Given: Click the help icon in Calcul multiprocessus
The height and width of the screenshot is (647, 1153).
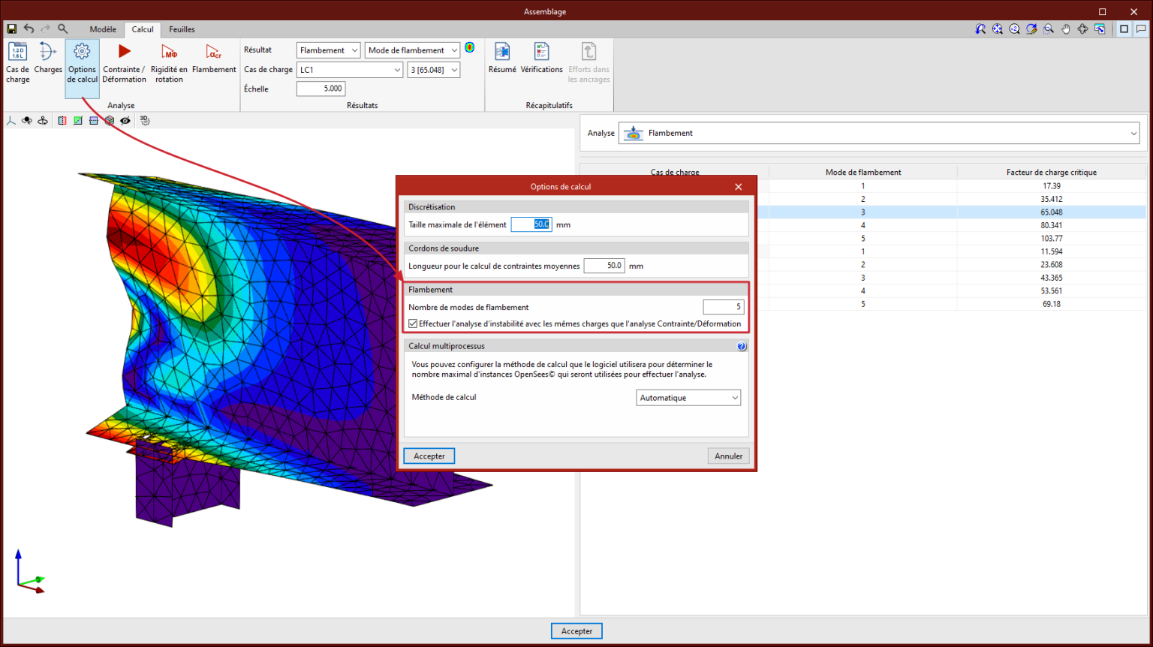Looking at the screenshot, I should (742, 347).
